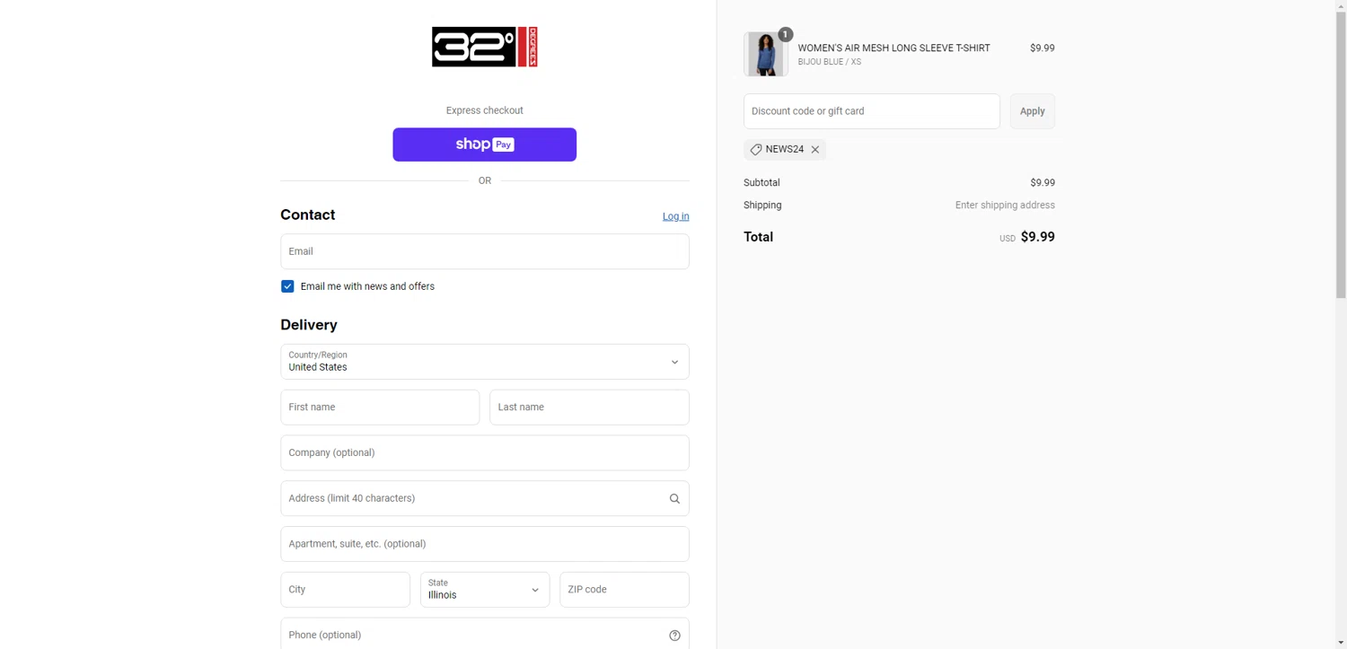
Task: Click the product title Women's Air Mesh T-Shirt
Action: (x=894, y=48)
